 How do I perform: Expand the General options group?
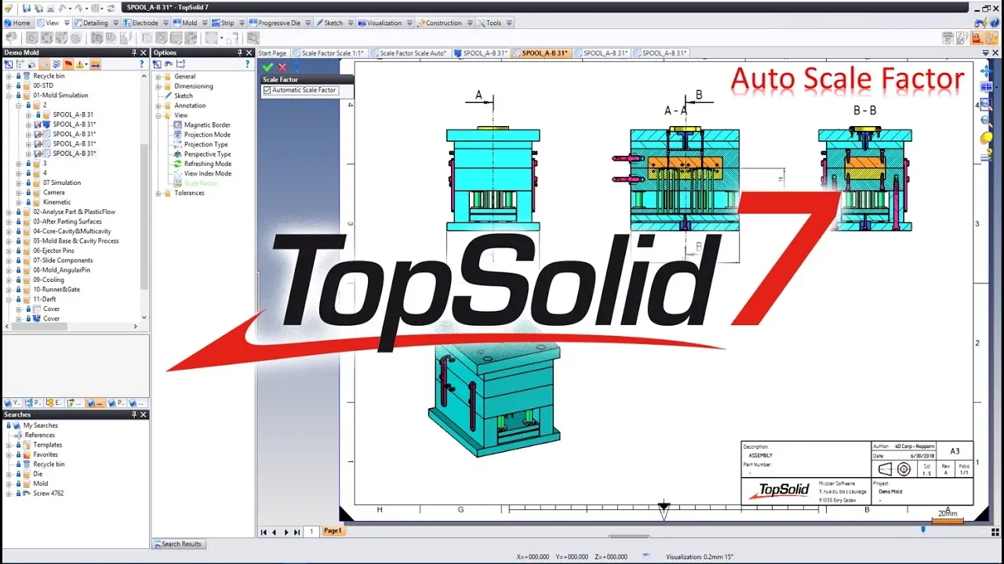158,77
